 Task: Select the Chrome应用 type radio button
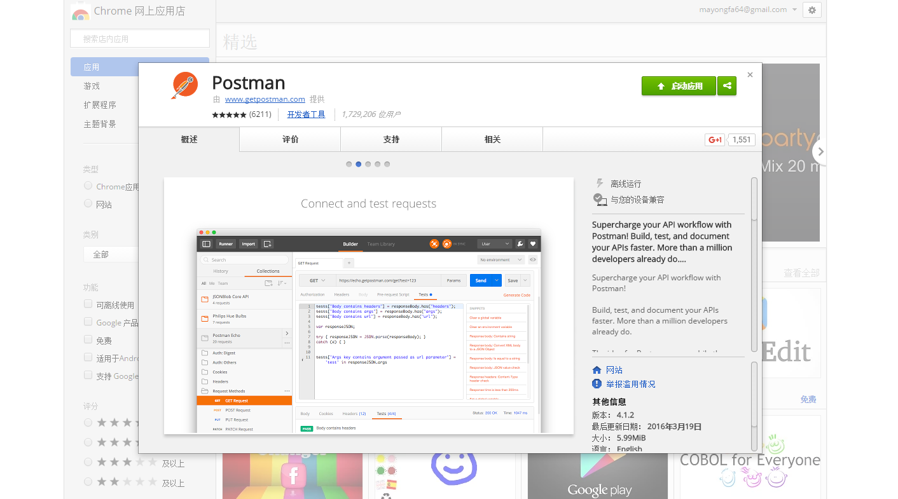point(88,186)
